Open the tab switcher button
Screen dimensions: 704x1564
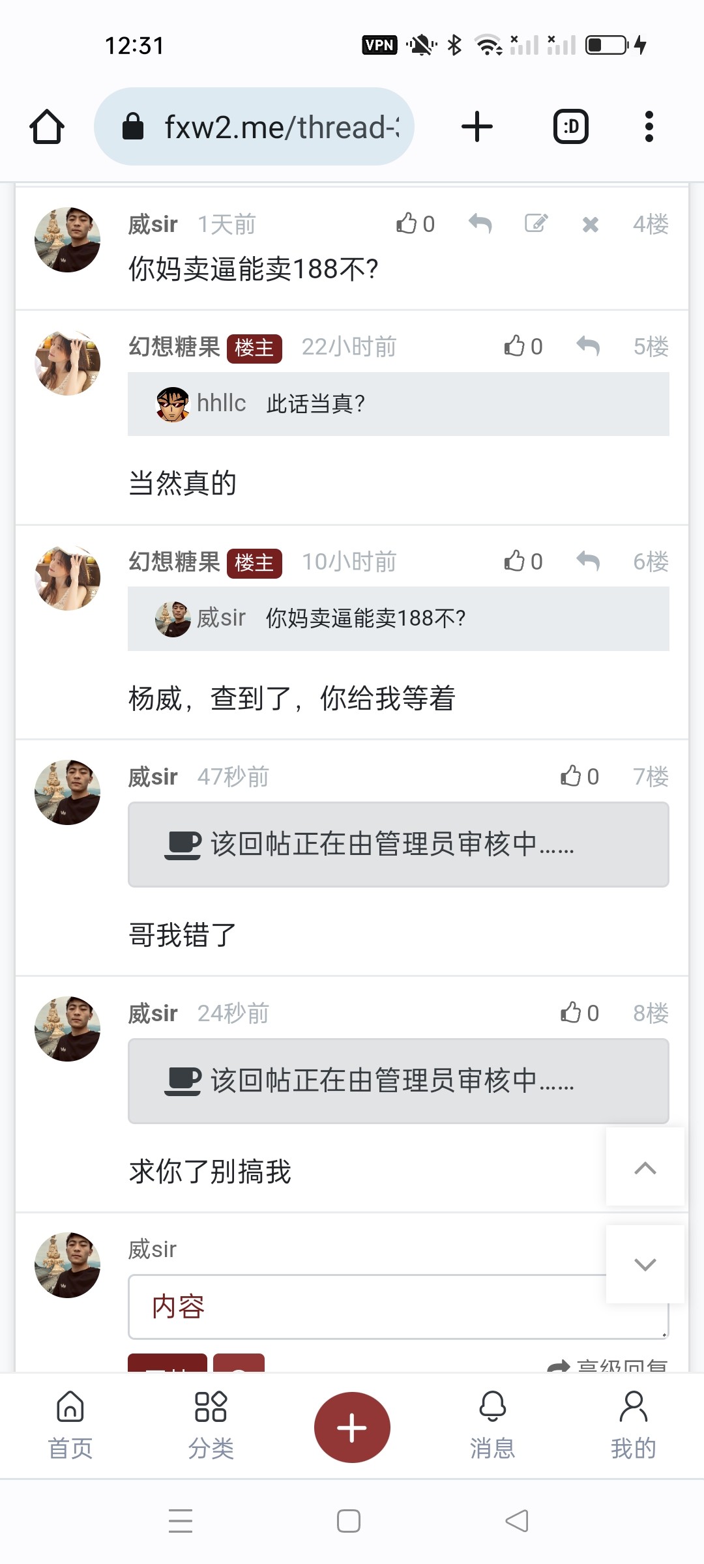[x=571, y=126]
